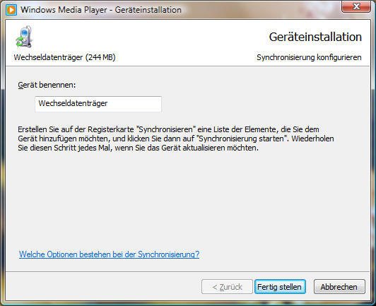Go back using the '< Zurück' button
376x306 pixels.
coord(227,287)
